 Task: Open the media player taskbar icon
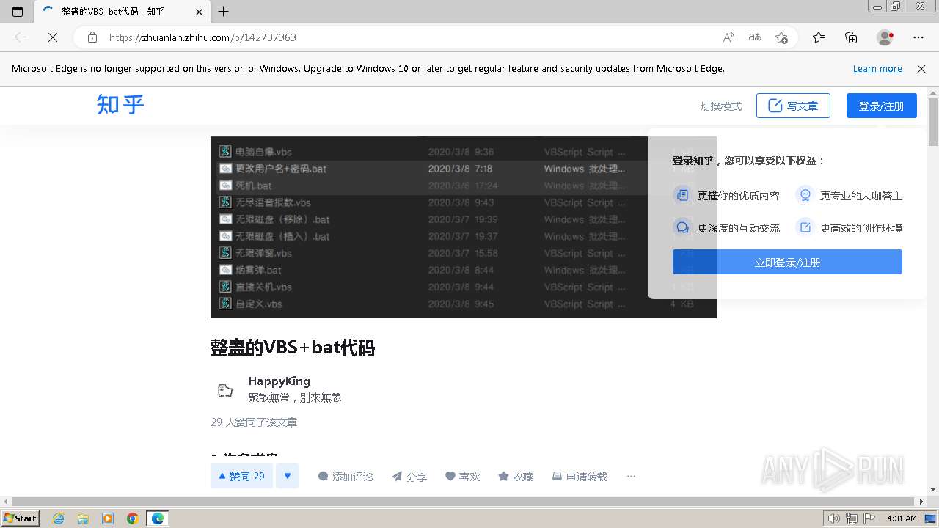[x=108, y=518]
